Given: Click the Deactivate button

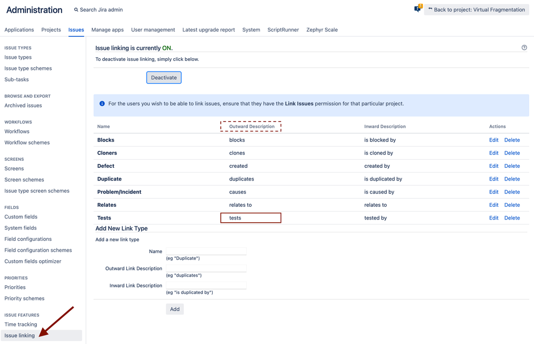Looking at the screenshot, I should tap(164, 77).
